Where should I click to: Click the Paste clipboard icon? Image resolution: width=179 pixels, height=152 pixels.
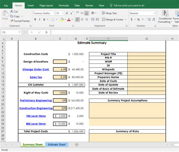5,14
